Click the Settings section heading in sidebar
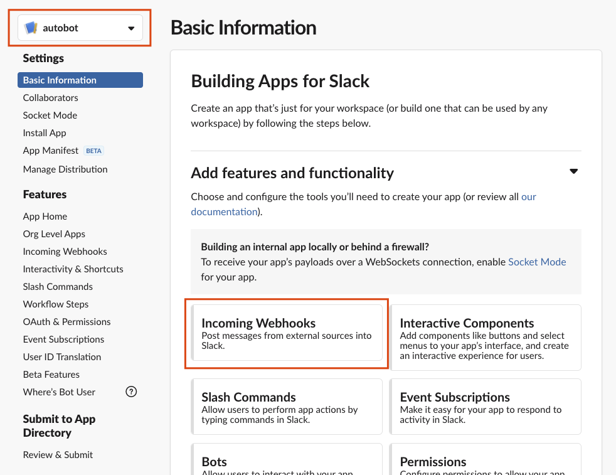 coord(43,58)
